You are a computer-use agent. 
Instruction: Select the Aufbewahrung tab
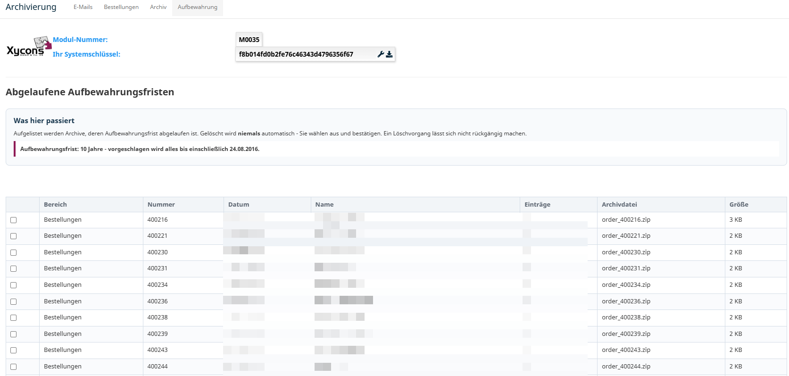(x=198, y=7)
